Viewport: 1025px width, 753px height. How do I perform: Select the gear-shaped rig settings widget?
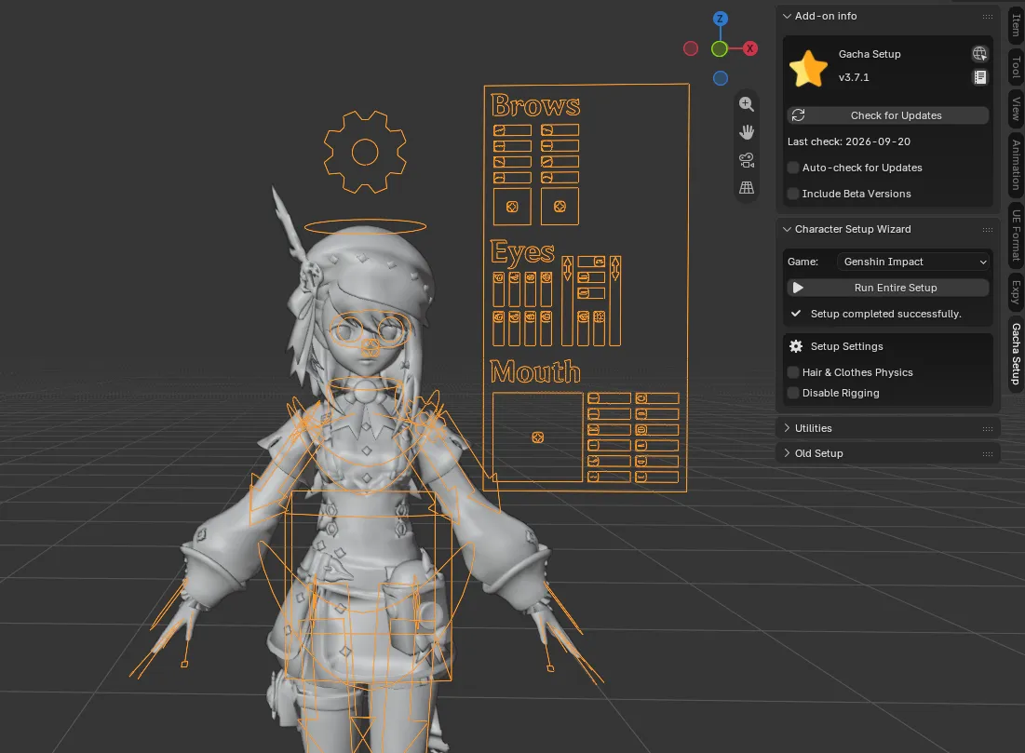pos(365,153)
